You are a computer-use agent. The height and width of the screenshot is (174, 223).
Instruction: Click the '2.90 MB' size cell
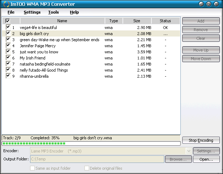click(144, 28)
